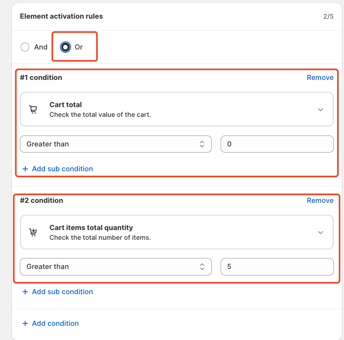
Task: Open Greater than dropdown in condition #1
Action: pos(116,144)
